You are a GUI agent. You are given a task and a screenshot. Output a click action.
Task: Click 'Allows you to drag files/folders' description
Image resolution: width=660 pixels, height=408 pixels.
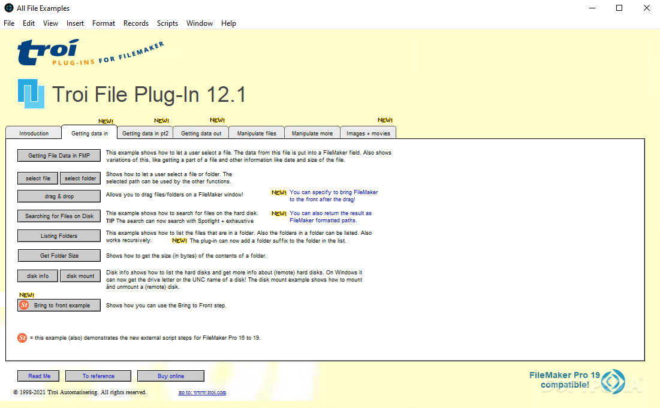pyautogui.click(x=174, y=194)
